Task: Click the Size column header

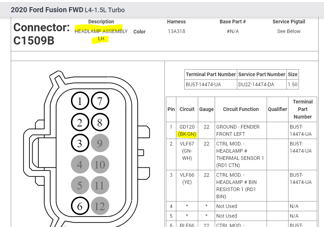Action: [292, 74]
